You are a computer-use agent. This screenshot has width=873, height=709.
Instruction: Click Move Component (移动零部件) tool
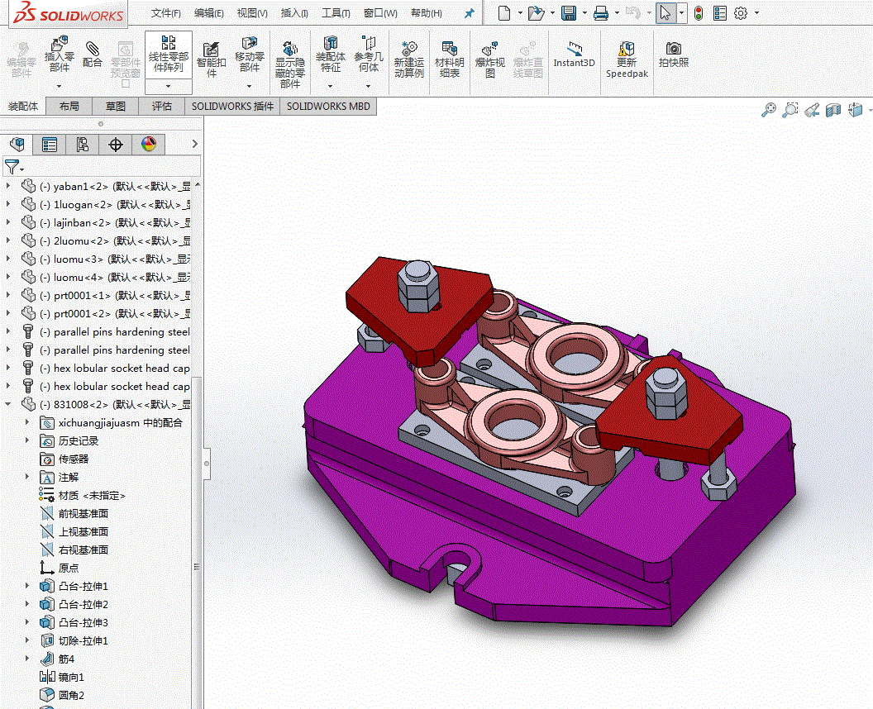(x=249, y=54)
